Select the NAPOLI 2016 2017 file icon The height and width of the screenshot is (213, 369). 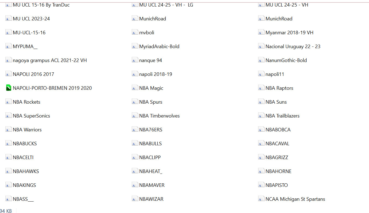coord(8,74)
